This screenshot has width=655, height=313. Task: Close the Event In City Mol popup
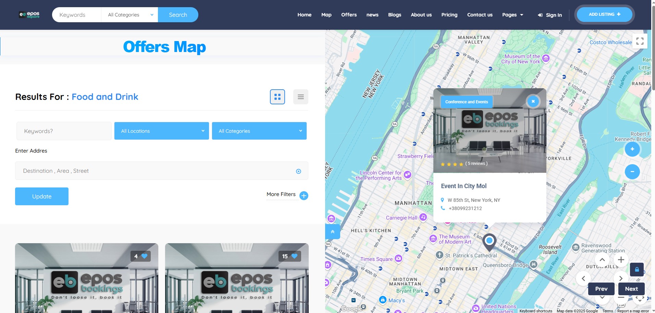[x=533, y=101]
